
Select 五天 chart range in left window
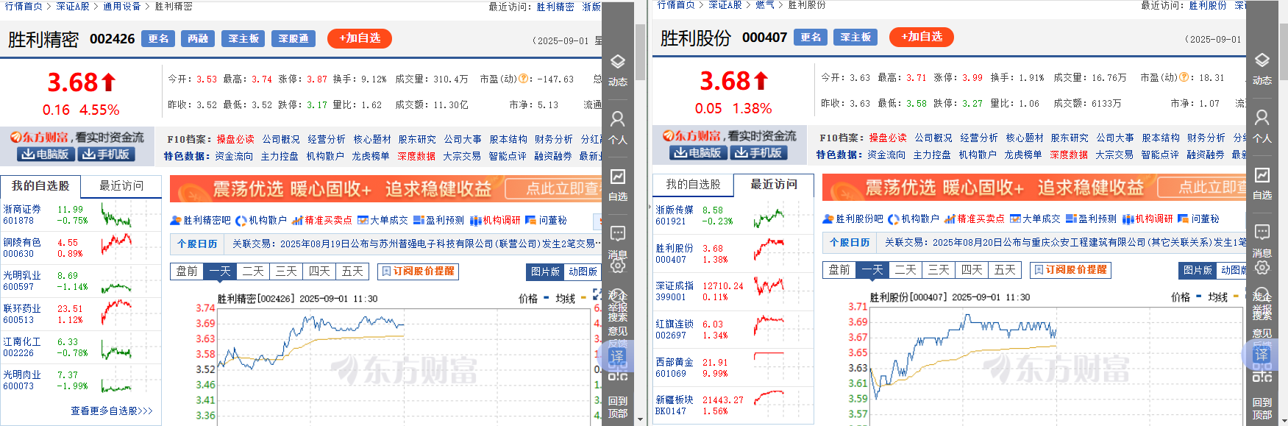[352, 271]
